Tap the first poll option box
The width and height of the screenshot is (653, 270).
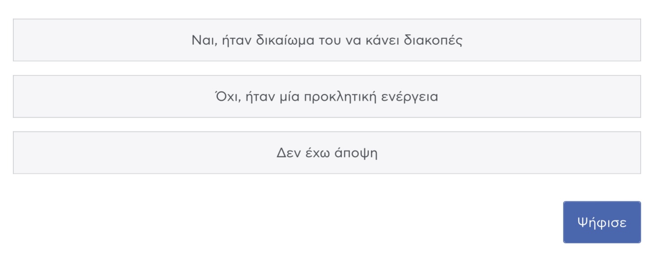[x=327, y=40]
